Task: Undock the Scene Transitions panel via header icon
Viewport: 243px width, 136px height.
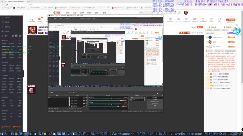Action: pyautogui.click(x=145, y=95)
